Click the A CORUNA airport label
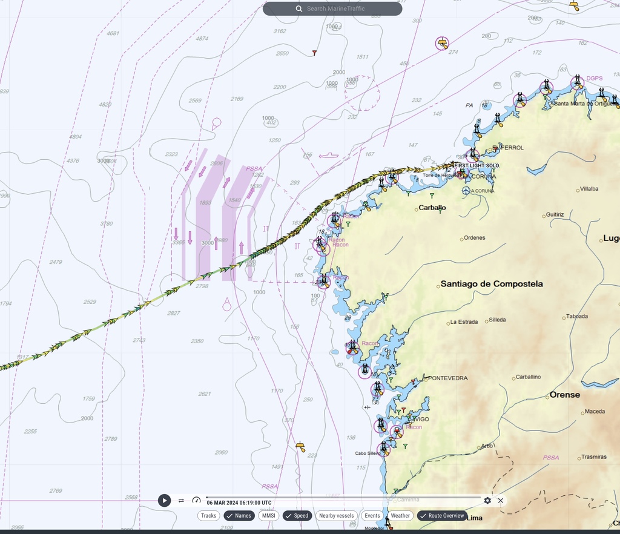 (x=483, y=191)
